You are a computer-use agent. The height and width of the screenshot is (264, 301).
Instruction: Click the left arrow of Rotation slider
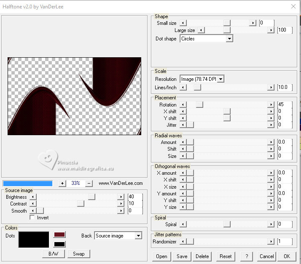tap(183, 104)
